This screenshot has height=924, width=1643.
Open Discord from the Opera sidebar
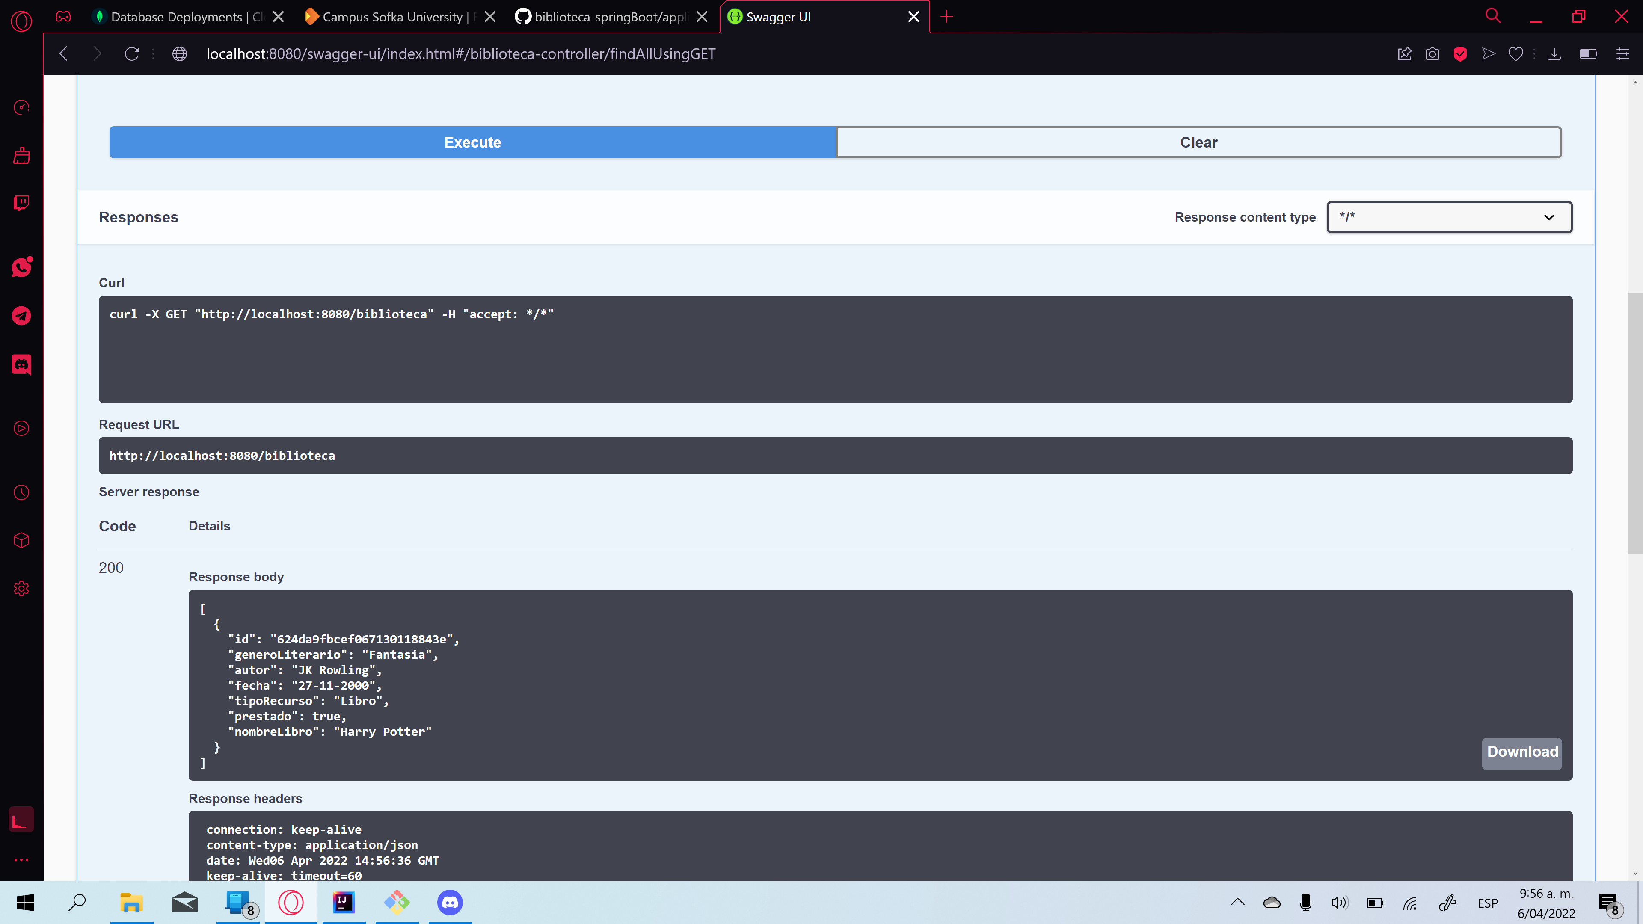(x=21, y=364)
